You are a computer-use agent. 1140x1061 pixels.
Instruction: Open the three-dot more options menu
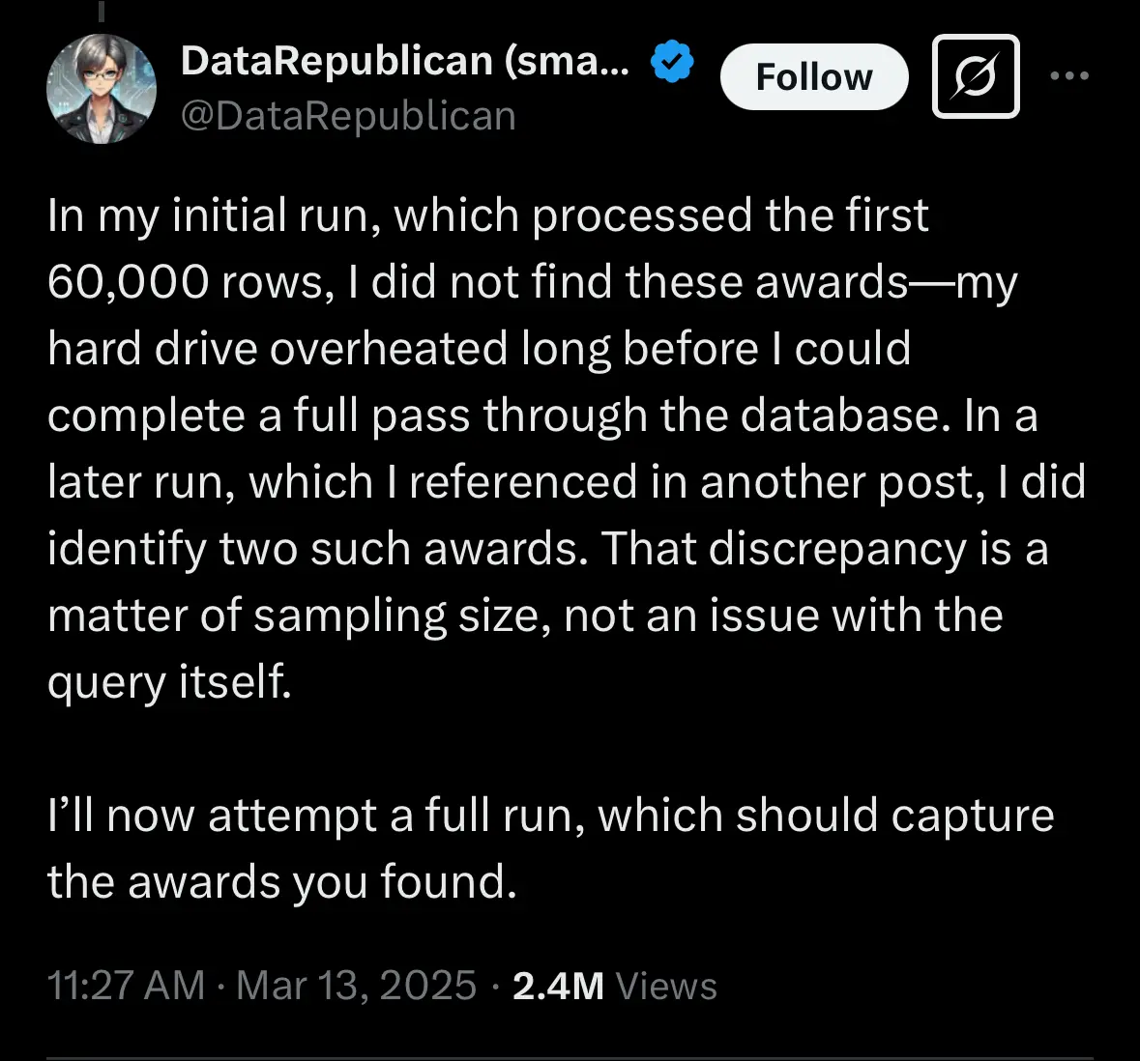1069,76
